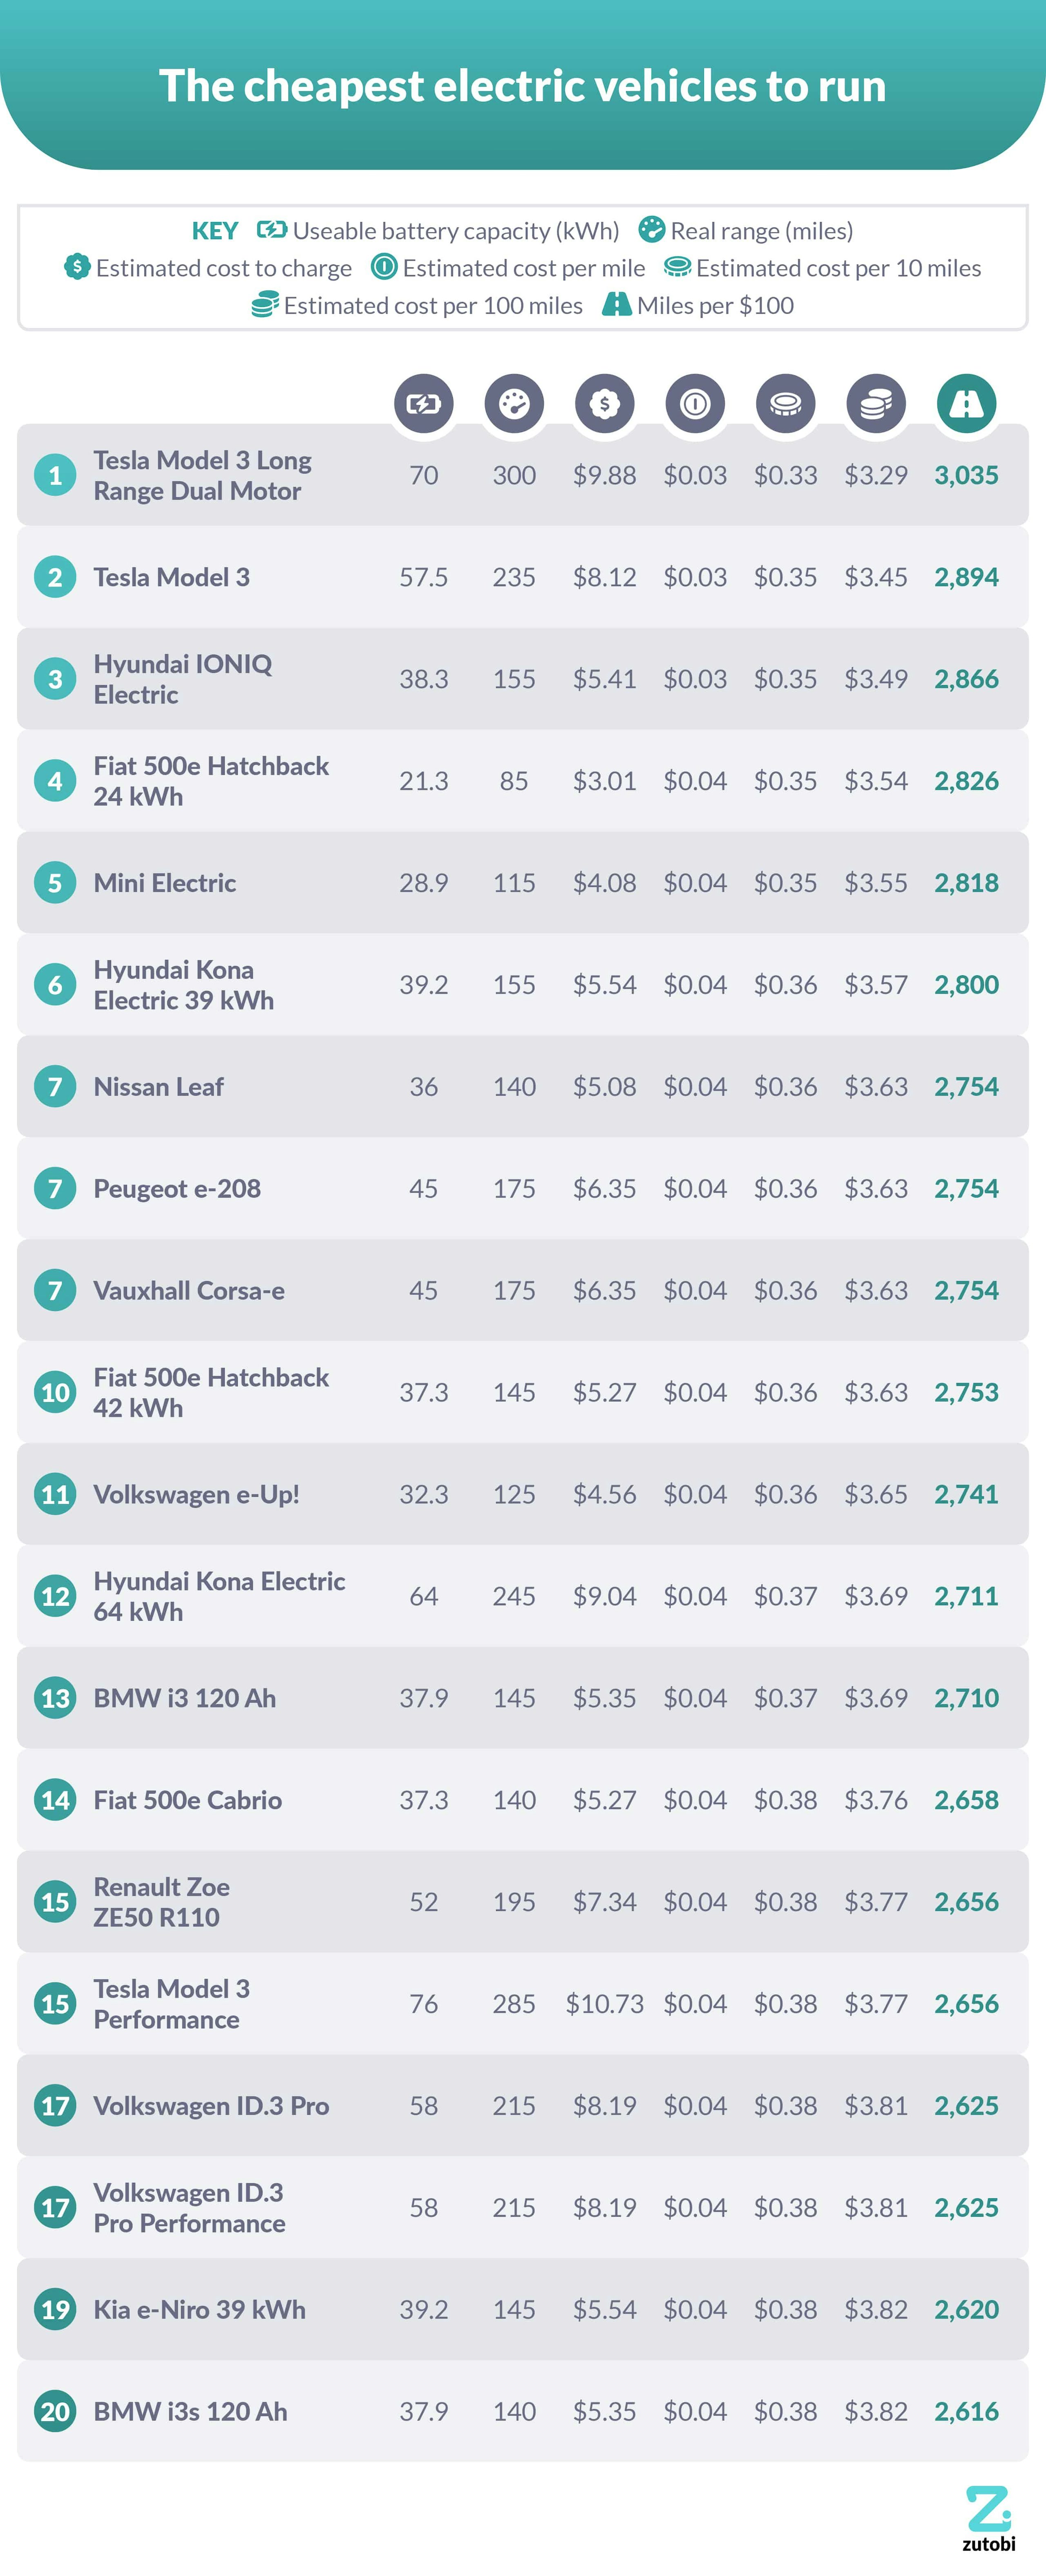Click the 3,035 miles value for top Tesla
Screen dimensions: 1046x2576
(966, 475)
